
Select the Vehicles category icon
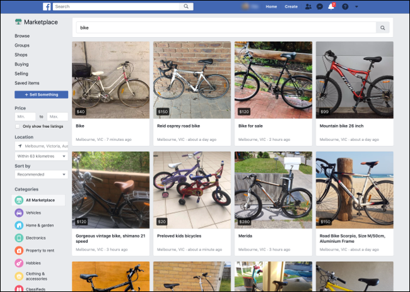point(20,213)
